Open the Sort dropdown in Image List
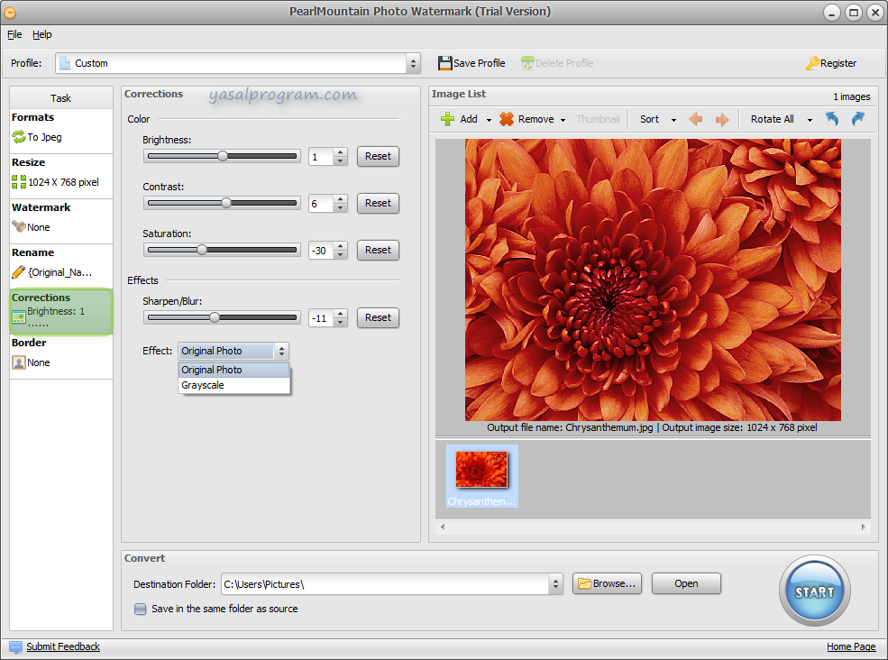Viewport: 888px width, 660px height. (655, 119)
